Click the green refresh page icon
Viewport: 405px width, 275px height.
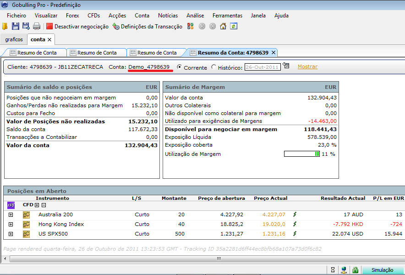click(x=234, y=26)
